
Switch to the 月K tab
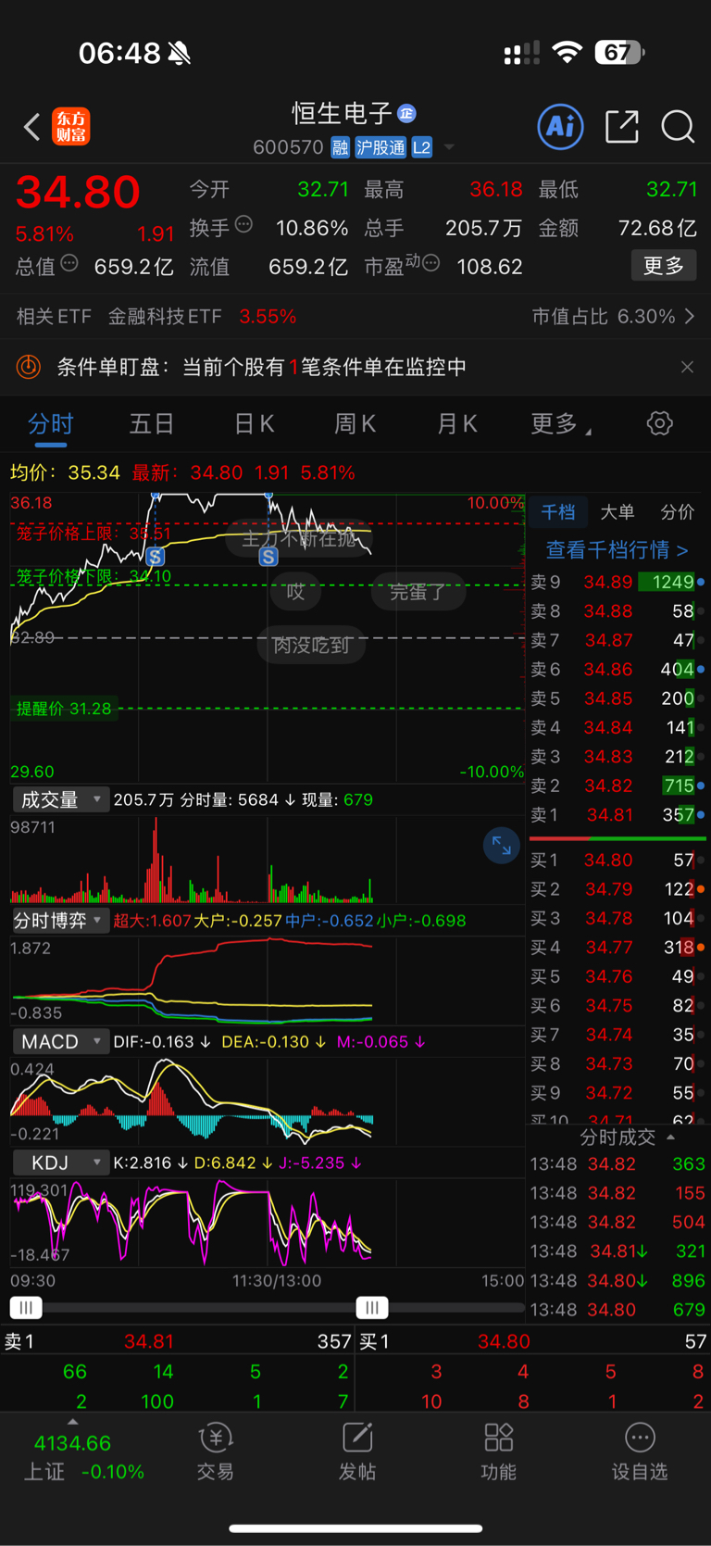point(456,424)
